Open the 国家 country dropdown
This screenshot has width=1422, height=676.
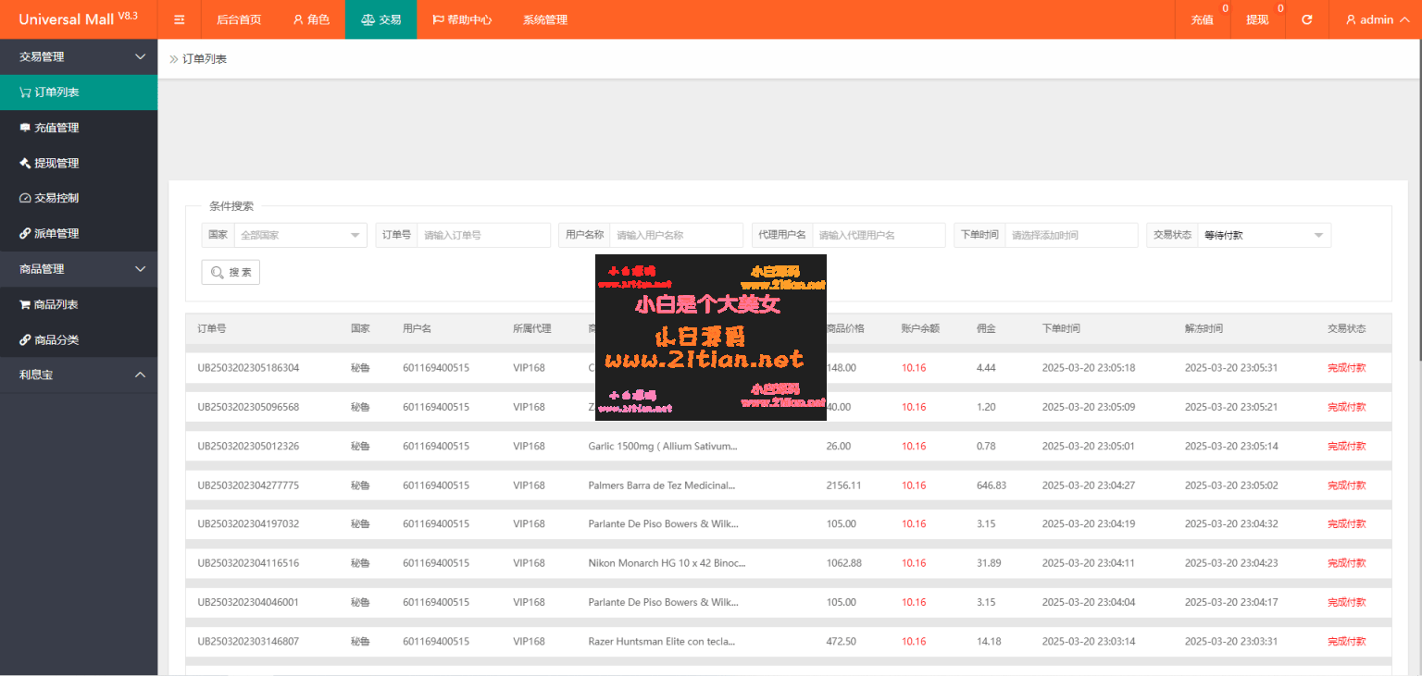(300, 235)
